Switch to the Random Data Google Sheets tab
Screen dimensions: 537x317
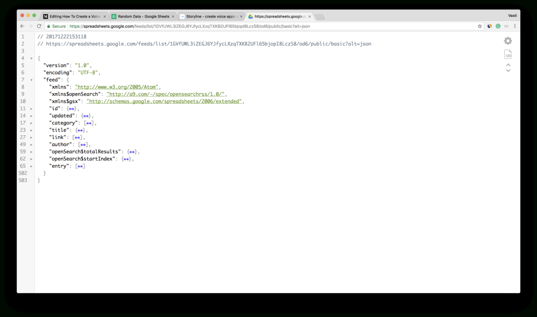pos(142,16)
